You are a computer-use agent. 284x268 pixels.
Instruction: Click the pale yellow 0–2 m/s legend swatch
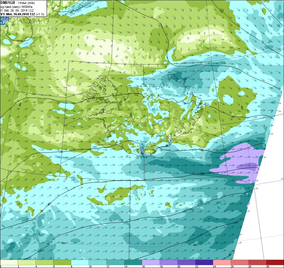point(9,262)
